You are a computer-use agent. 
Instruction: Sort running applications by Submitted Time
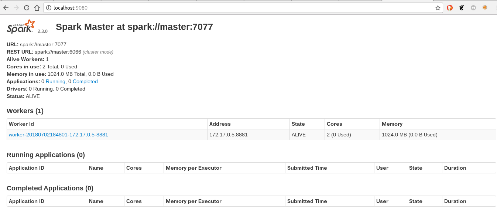(x=307, y=168)
